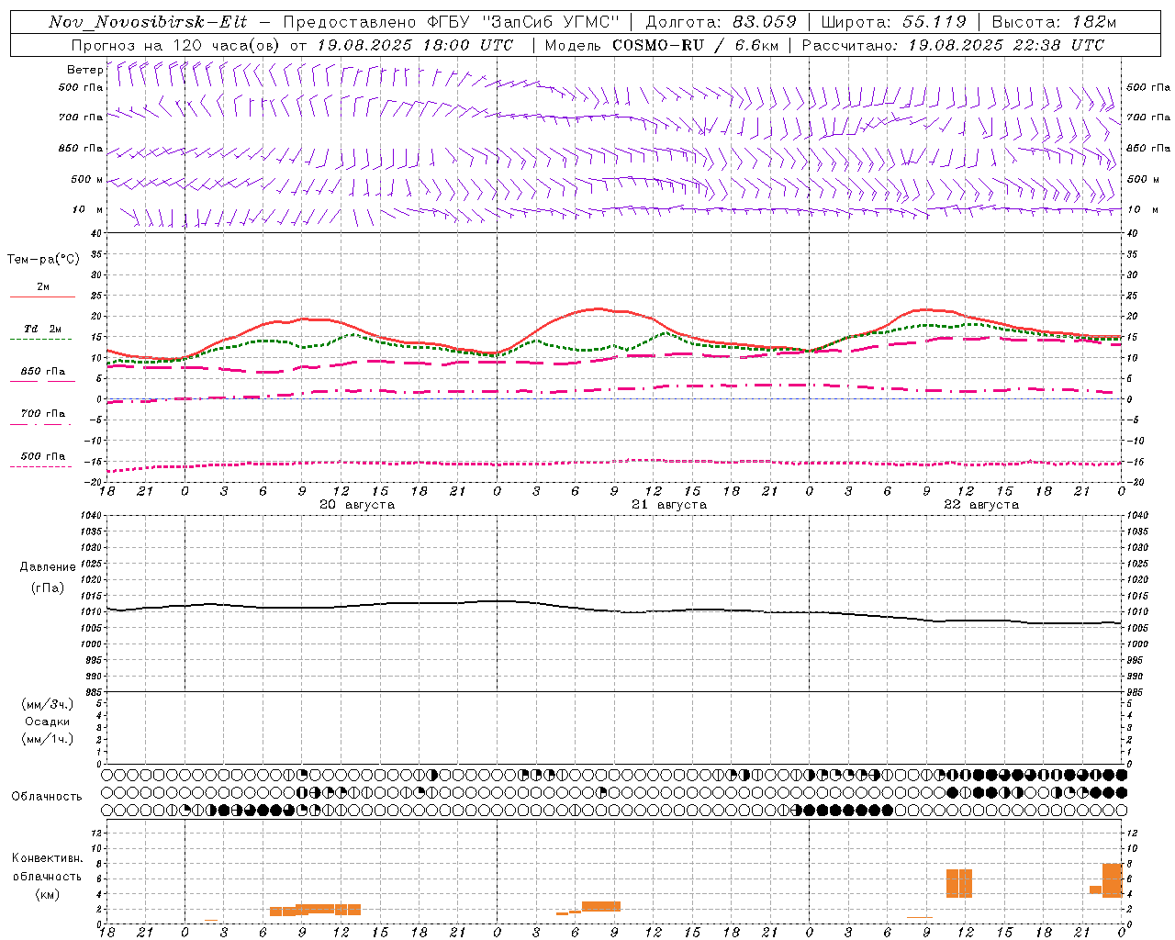Click the 21 августа date label
Viewport: 1175px width, 940px height.
pos(669,505)
